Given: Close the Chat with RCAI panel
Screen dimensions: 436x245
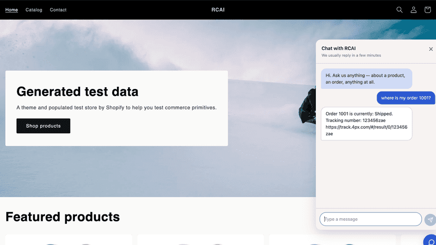Looking at the screenshot, I should click(431, 49).
